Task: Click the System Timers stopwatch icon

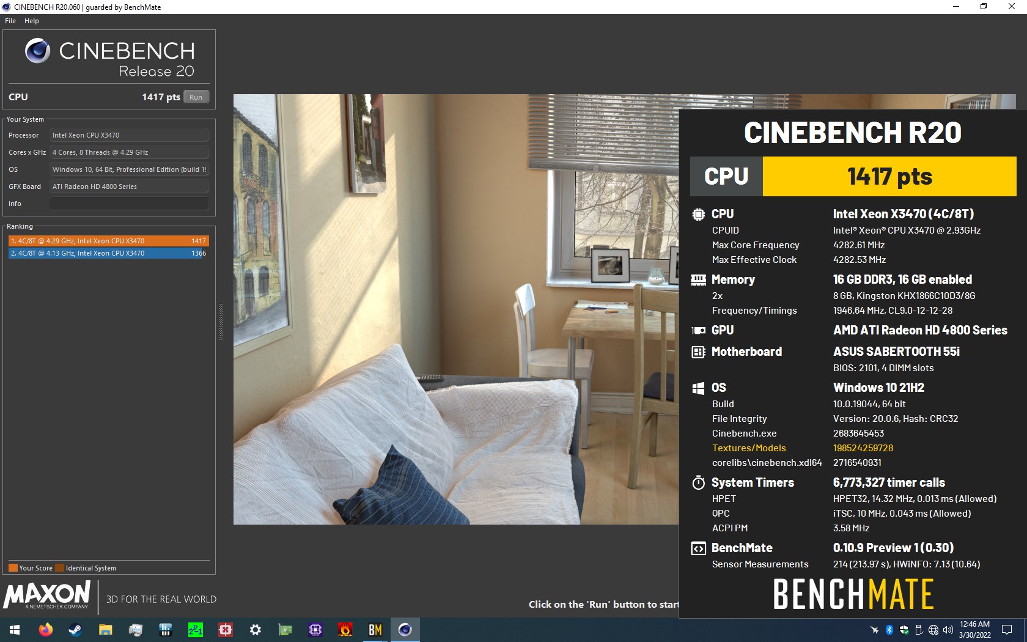Action: 698,482
